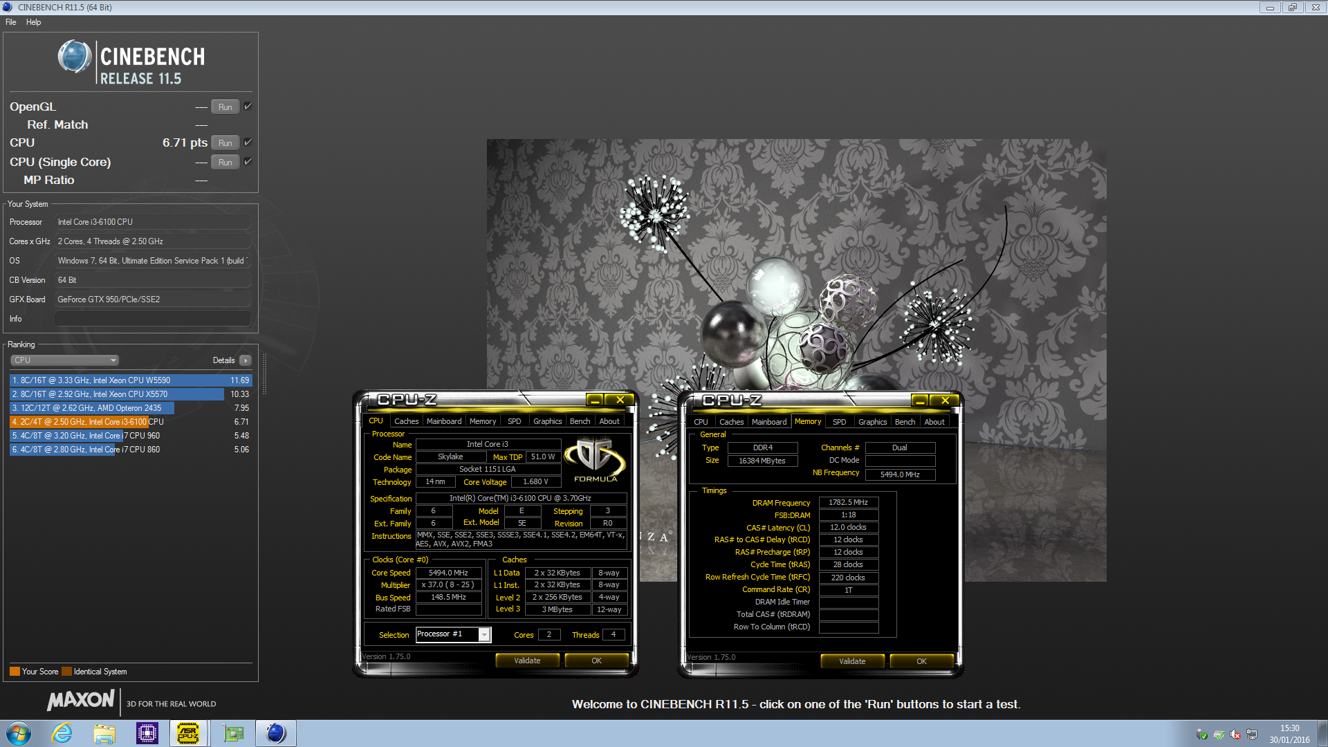1328x747 pixels.
Task: Click the Core Speed value 5494.0 MHz
Action: coord(448,573)
